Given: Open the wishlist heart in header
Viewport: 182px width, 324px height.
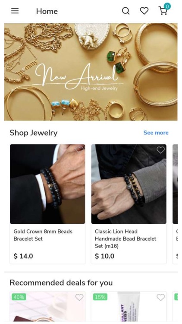Looking at the screenshot, I should click(144, 11).
